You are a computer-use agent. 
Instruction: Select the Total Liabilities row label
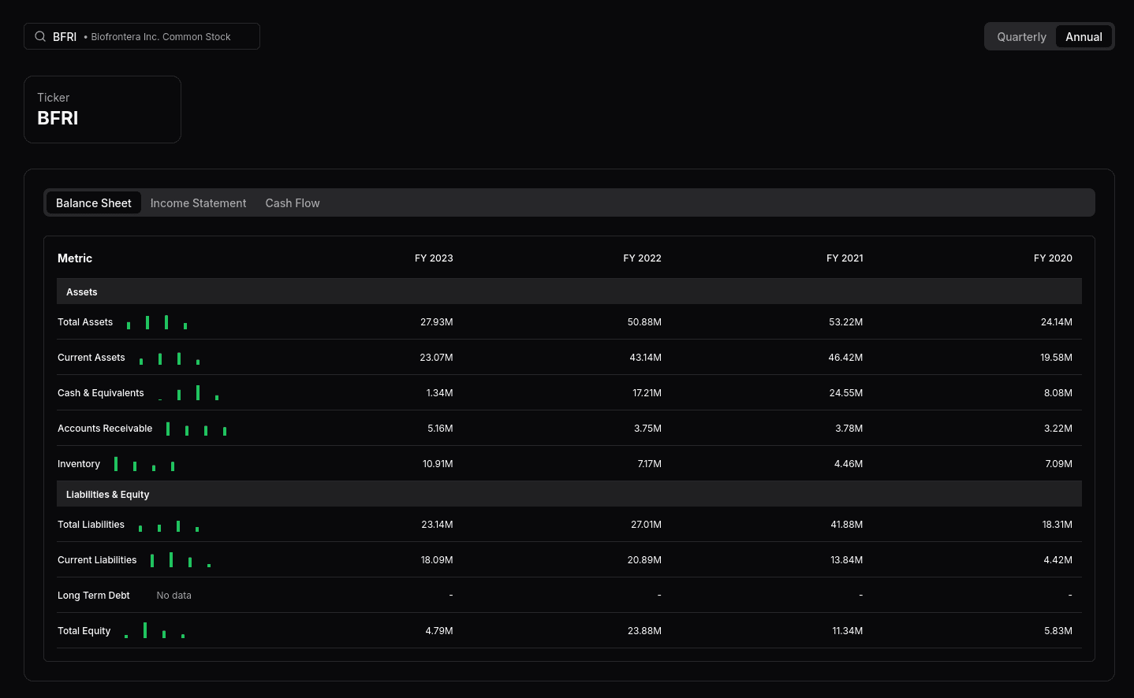[x=91, y=525]
